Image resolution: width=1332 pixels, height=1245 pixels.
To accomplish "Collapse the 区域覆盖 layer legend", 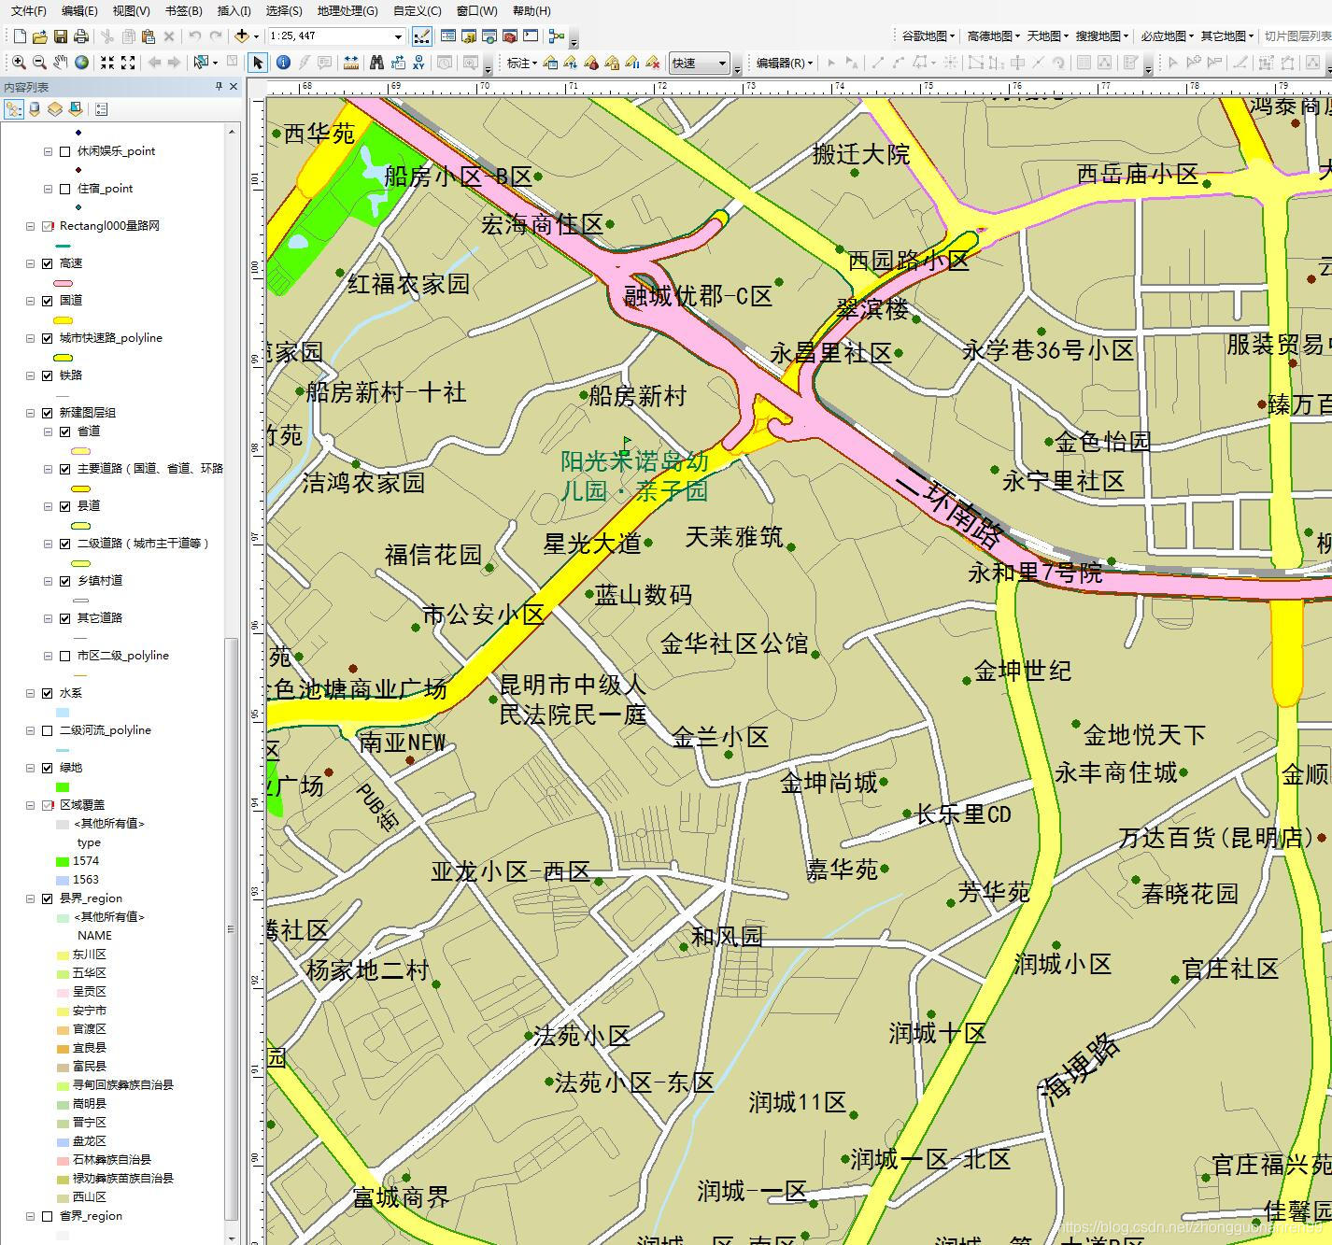I will pyautogui.click(x=31, y=805).
